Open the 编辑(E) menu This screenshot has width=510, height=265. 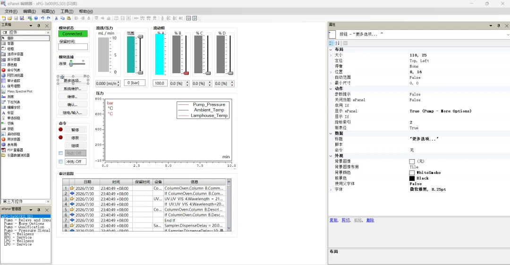click(x=30, y=11)
